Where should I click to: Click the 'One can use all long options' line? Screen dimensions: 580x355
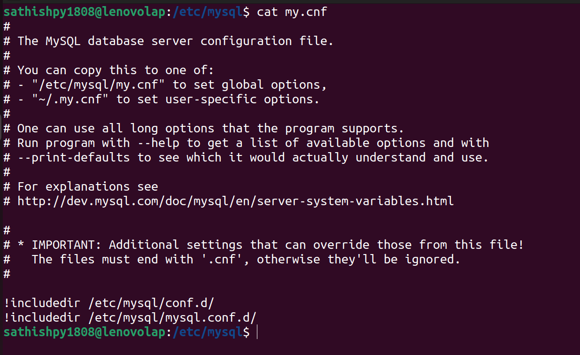click(210, 128)
